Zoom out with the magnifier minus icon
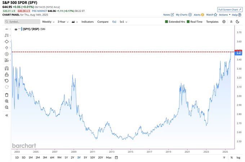This screenshot has width=245, height=162. pyautogui.click(x=6, y=108)
